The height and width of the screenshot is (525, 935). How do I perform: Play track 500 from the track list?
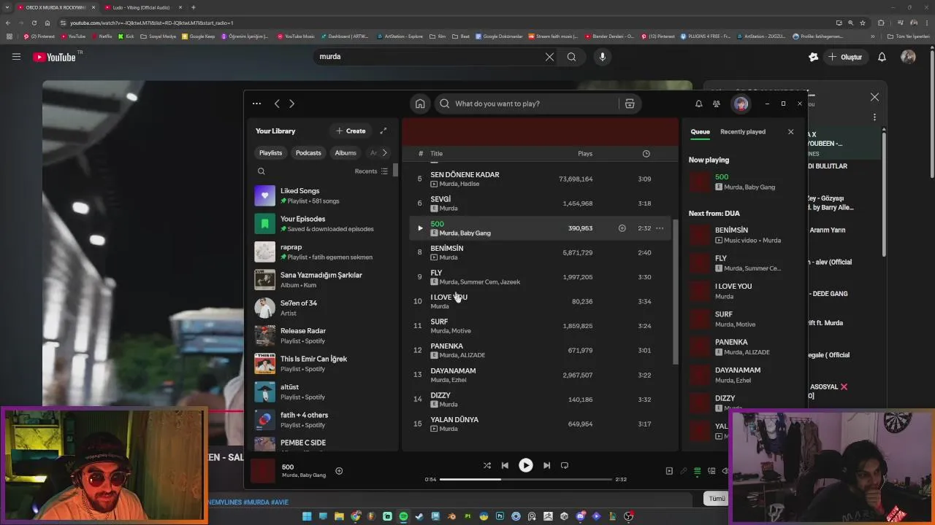tap(420, 228)
